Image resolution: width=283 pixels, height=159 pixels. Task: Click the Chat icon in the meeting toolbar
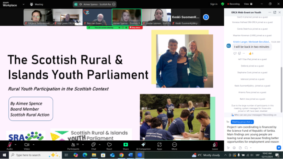(93, 144)
